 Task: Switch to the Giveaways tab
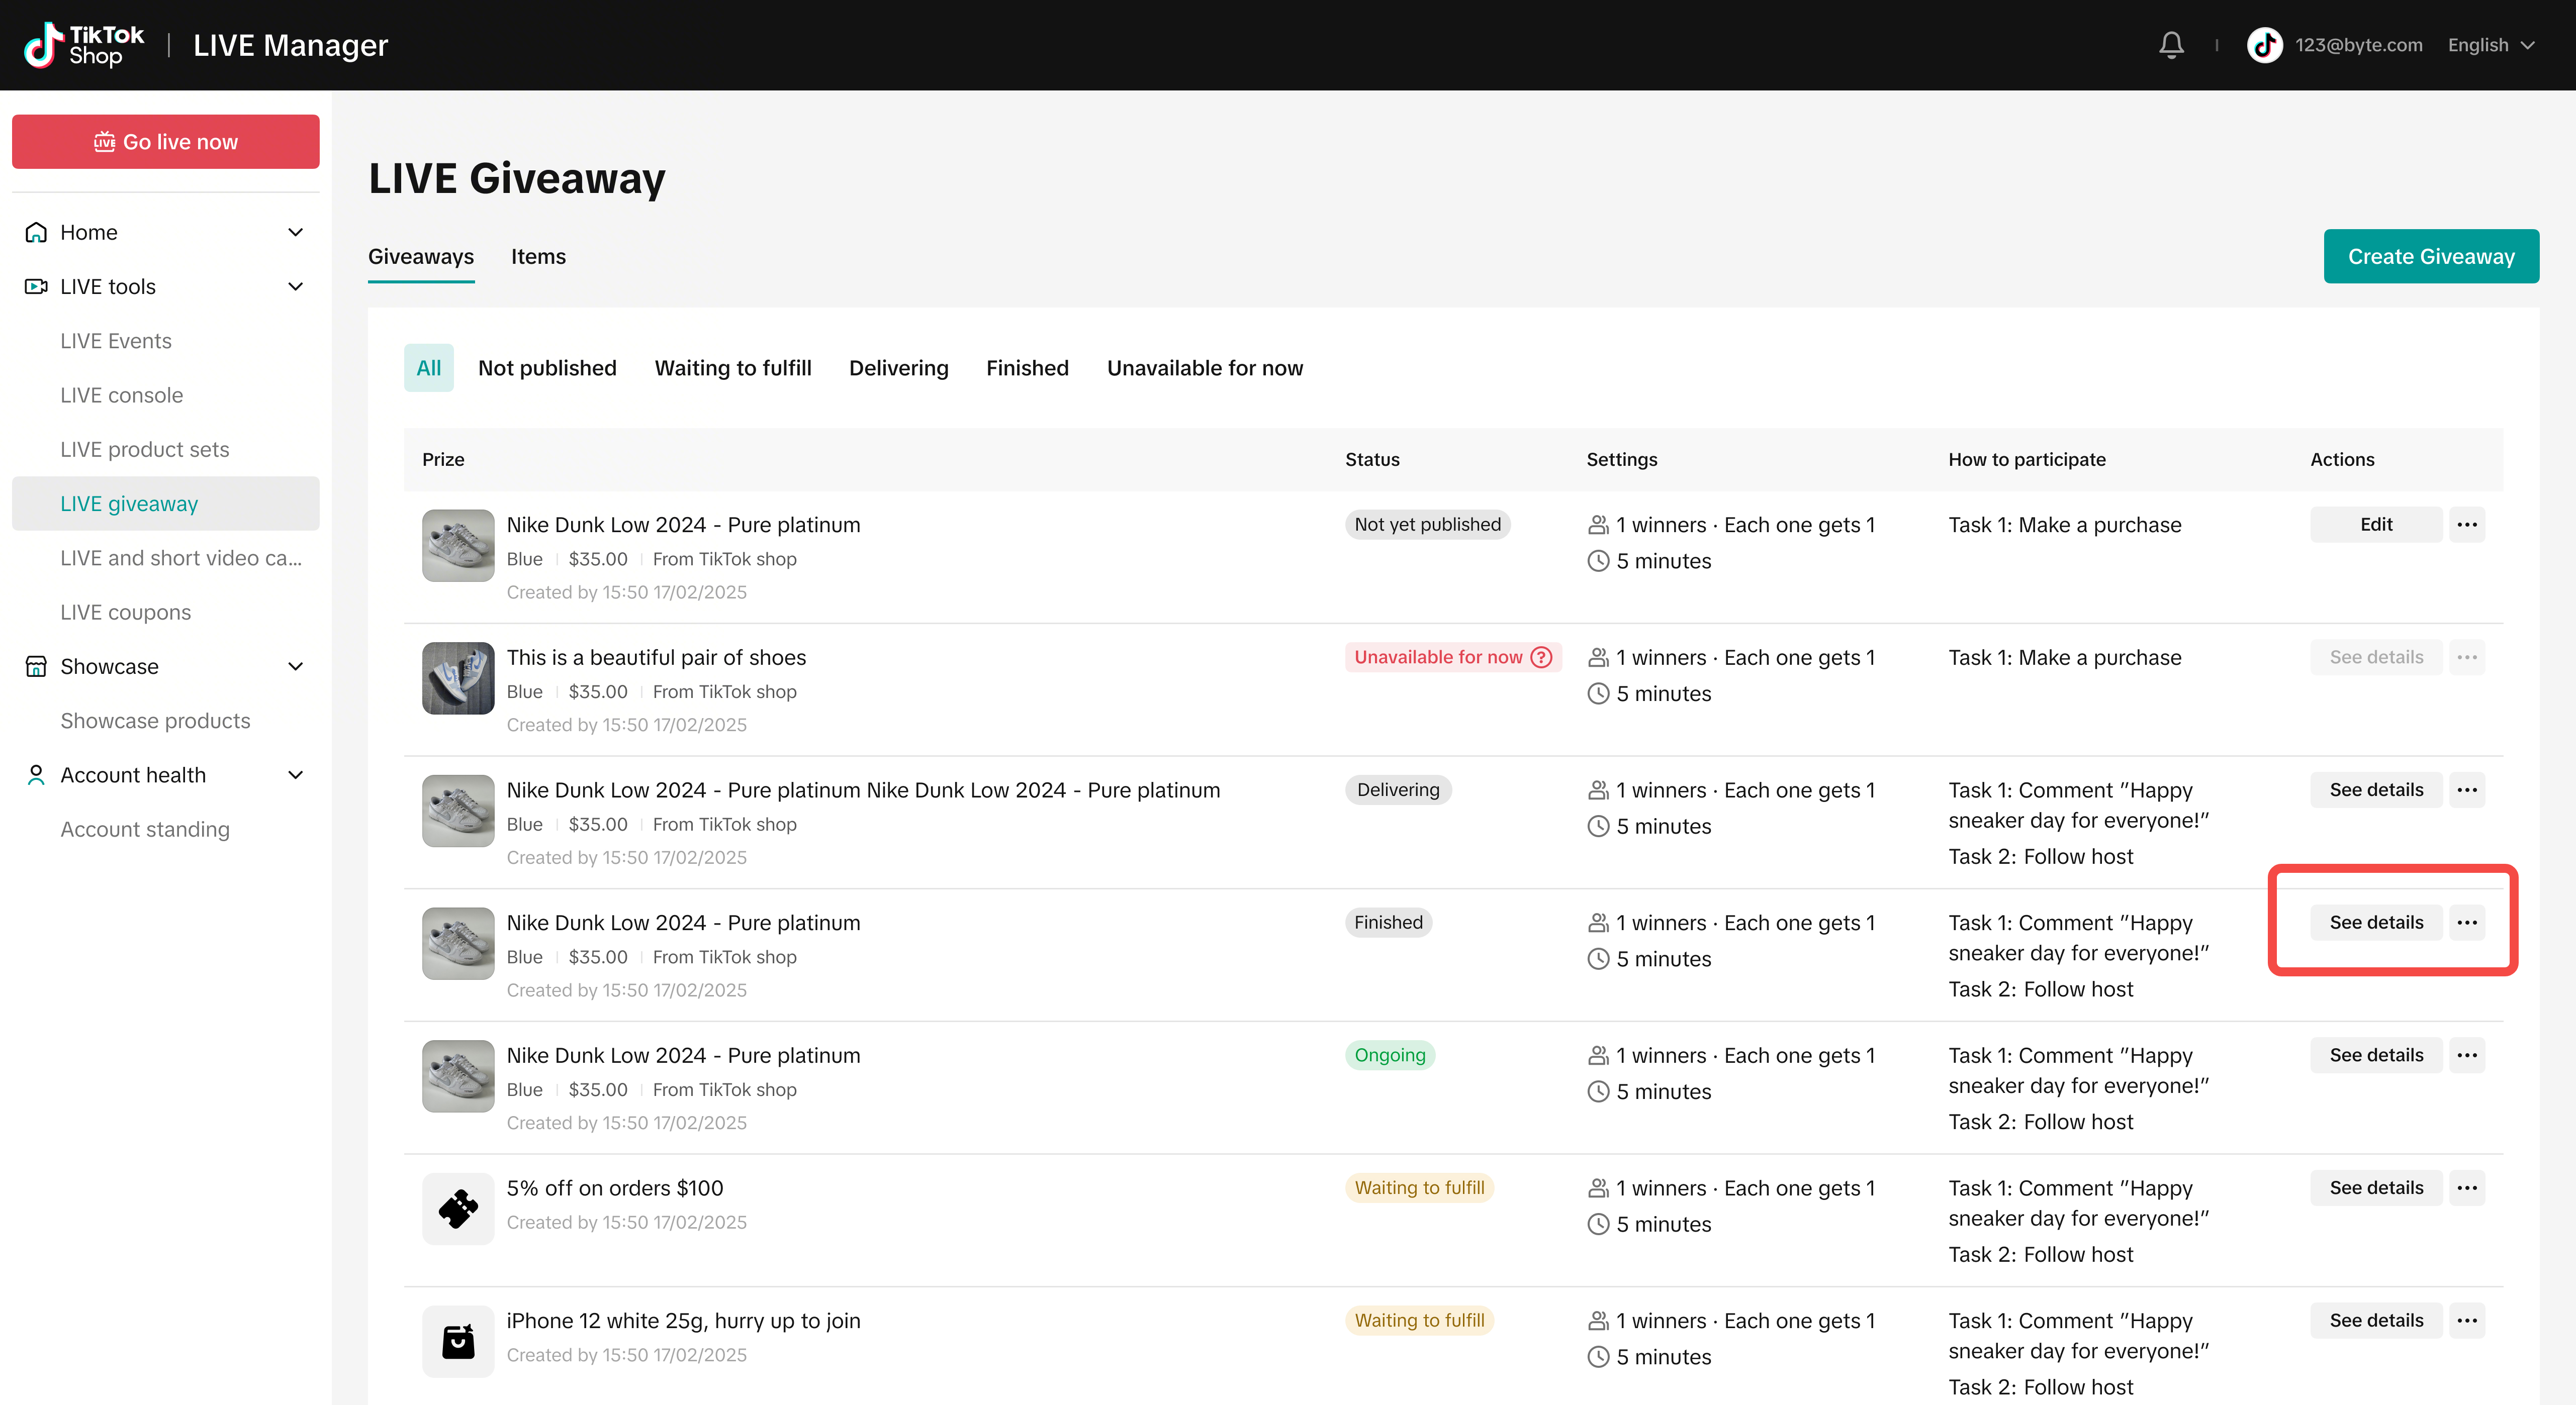[421, 257]
